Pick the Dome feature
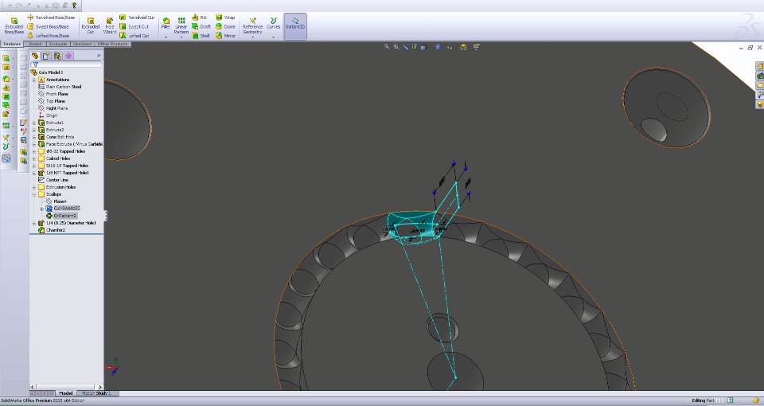The width and height of the screenshot is (764, 406). [225, 26]
